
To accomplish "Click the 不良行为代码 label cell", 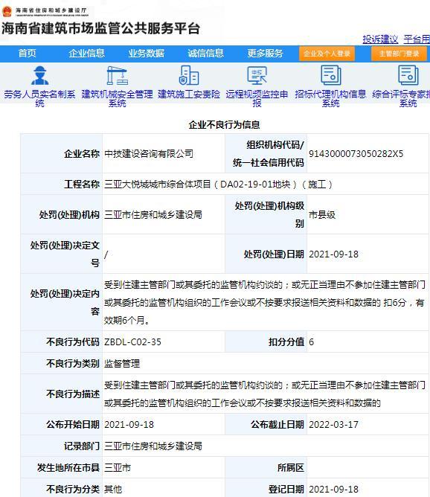I will tap(62, 342).
